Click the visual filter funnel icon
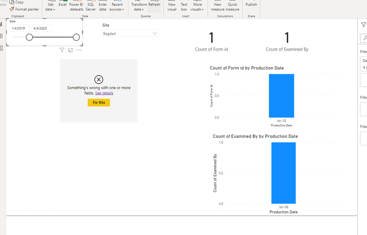Viewport: 367px width, 235px height. 62,50
